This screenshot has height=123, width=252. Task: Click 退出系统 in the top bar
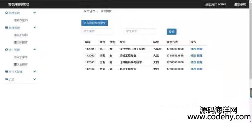click(240, 4)
